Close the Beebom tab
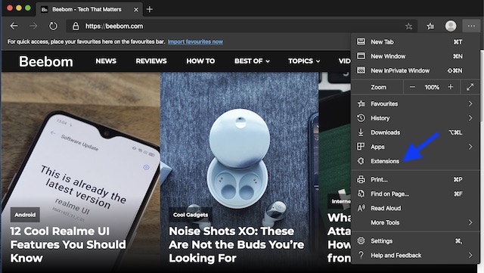 point(136,10)
